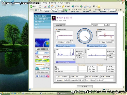127x95 pixels.
Task: Click the Norton AntiVirus toolbar icon
Action: click(x=90, y=10)
